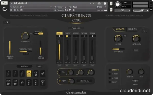Expand the instrument name dropdown arrow

[12, 3]
